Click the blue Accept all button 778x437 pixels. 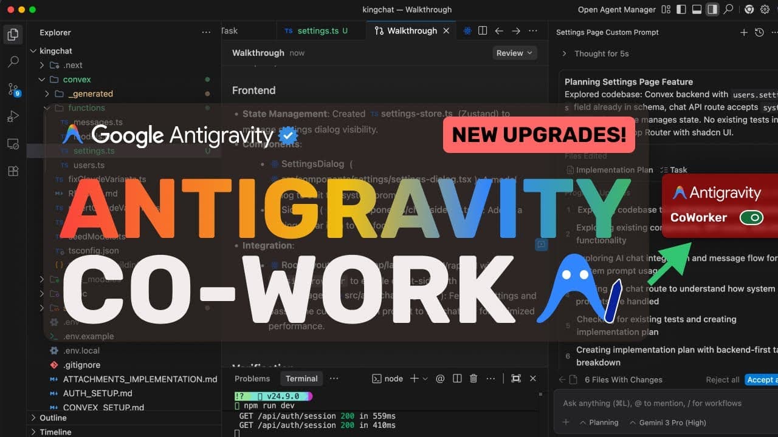pos(761,379)
